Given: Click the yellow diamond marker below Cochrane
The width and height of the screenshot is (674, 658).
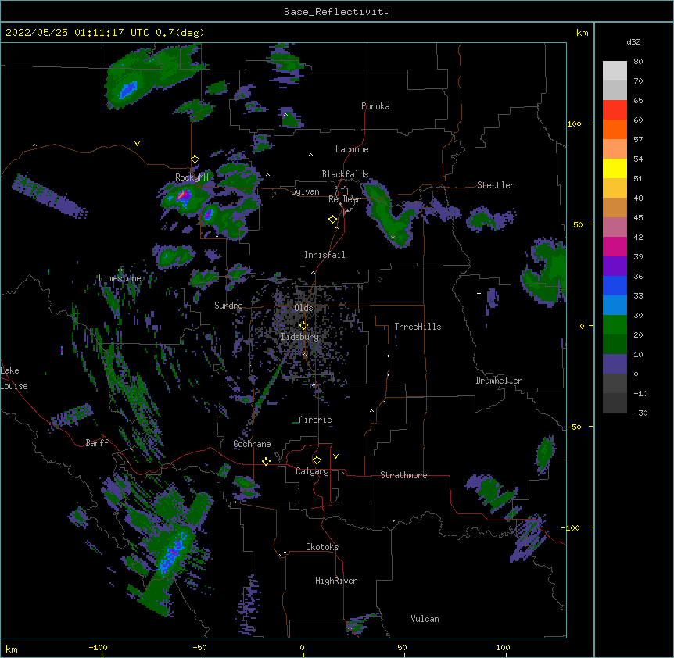Looking at the screenshot, I should [266, 461].
